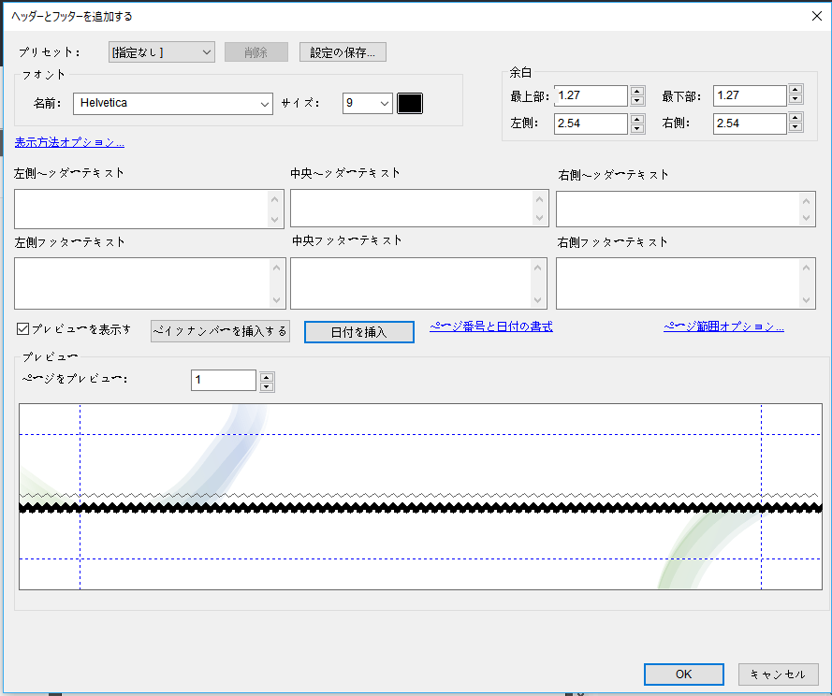Click the OK button
Screen dimensions: 832x696
pos(683,674)
